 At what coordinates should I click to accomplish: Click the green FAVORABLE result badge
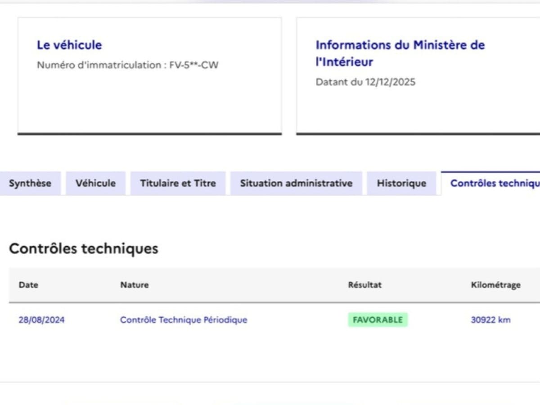pyautogui.click(x=378, y=320)
